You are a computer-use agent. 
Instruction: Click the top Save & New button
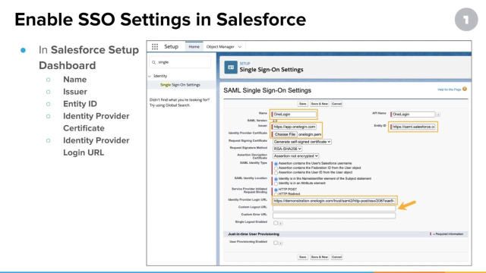tap(319, 104)
